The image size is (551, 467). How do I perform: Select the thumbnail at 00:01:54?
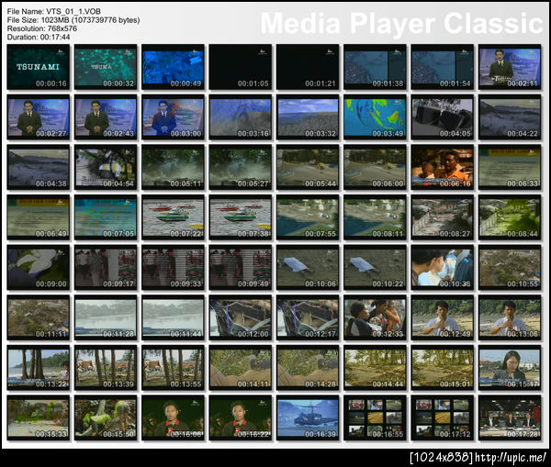click(x=443, y=67)
